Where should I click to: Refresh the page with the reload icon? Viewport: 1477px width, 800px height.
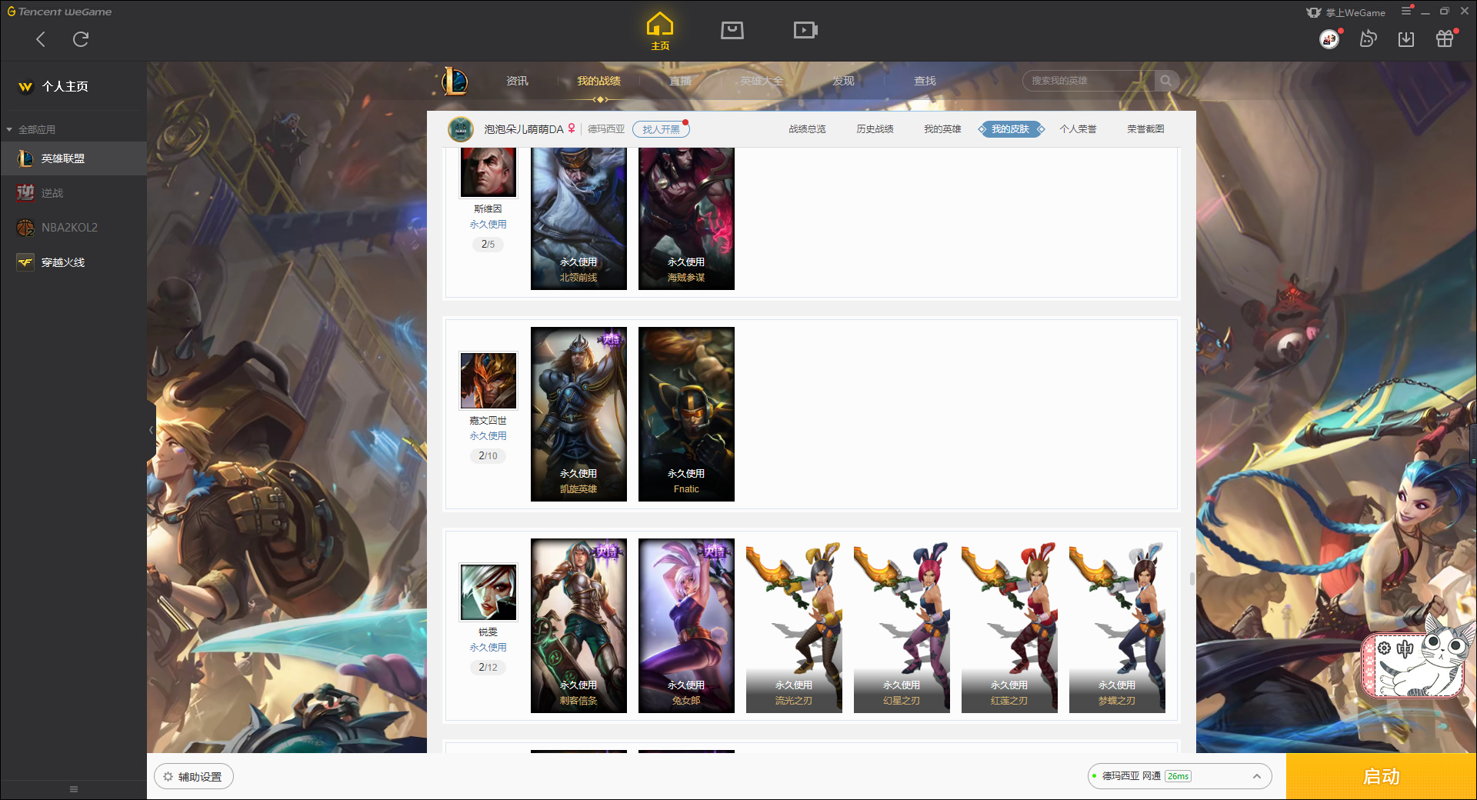pos(81,39)
